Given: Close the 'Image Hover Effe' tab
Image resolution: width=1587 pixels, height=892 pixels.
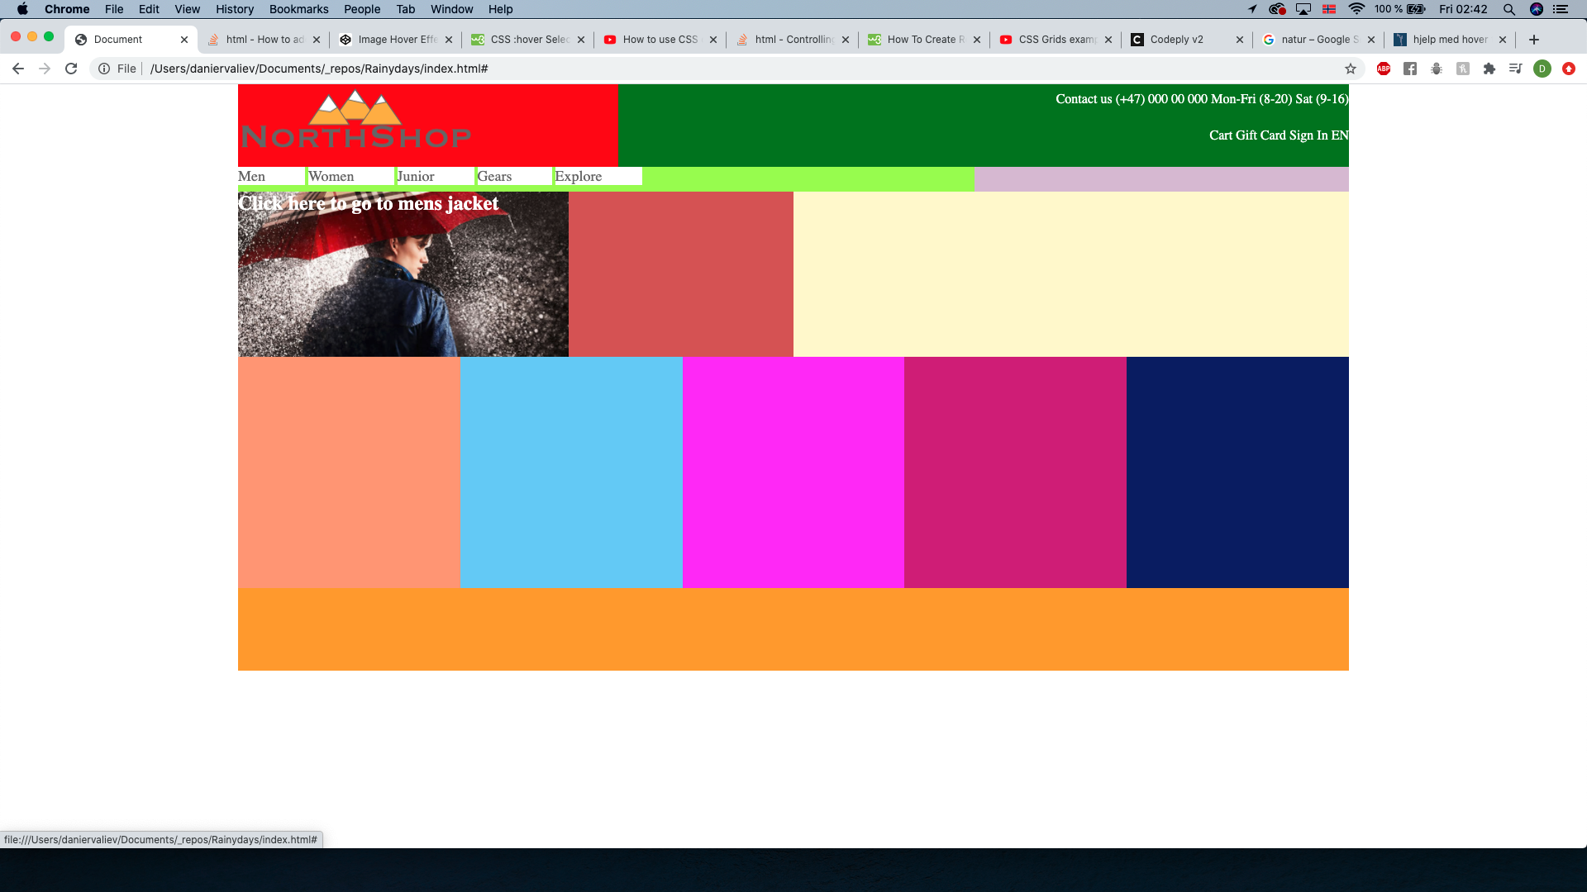Looking at the screenshot, I should pyautogui.click(x=449, y=40).
